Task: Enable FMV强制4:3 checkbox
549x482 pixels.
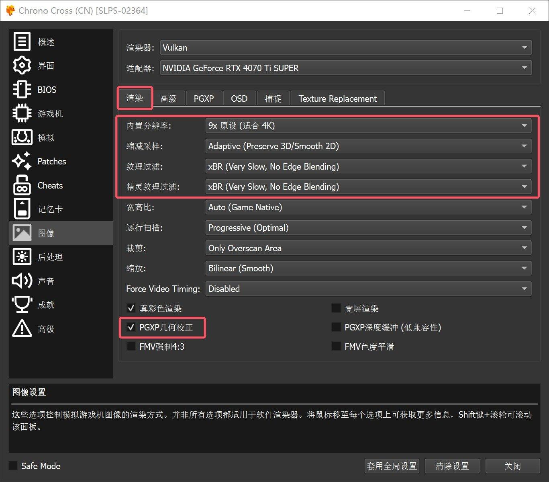Action: [x=131, y=346]
